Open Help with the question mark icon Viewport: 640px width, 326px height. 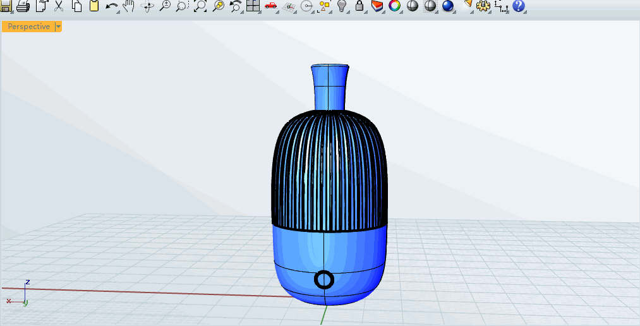pos(518,5)
